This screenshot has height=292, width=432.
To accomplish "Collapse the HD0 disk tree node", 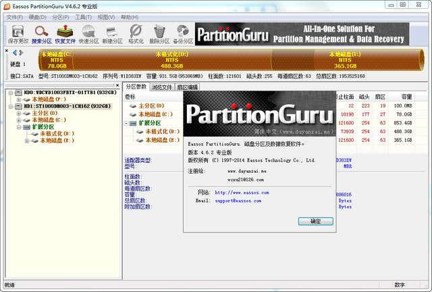I will 11,93.
